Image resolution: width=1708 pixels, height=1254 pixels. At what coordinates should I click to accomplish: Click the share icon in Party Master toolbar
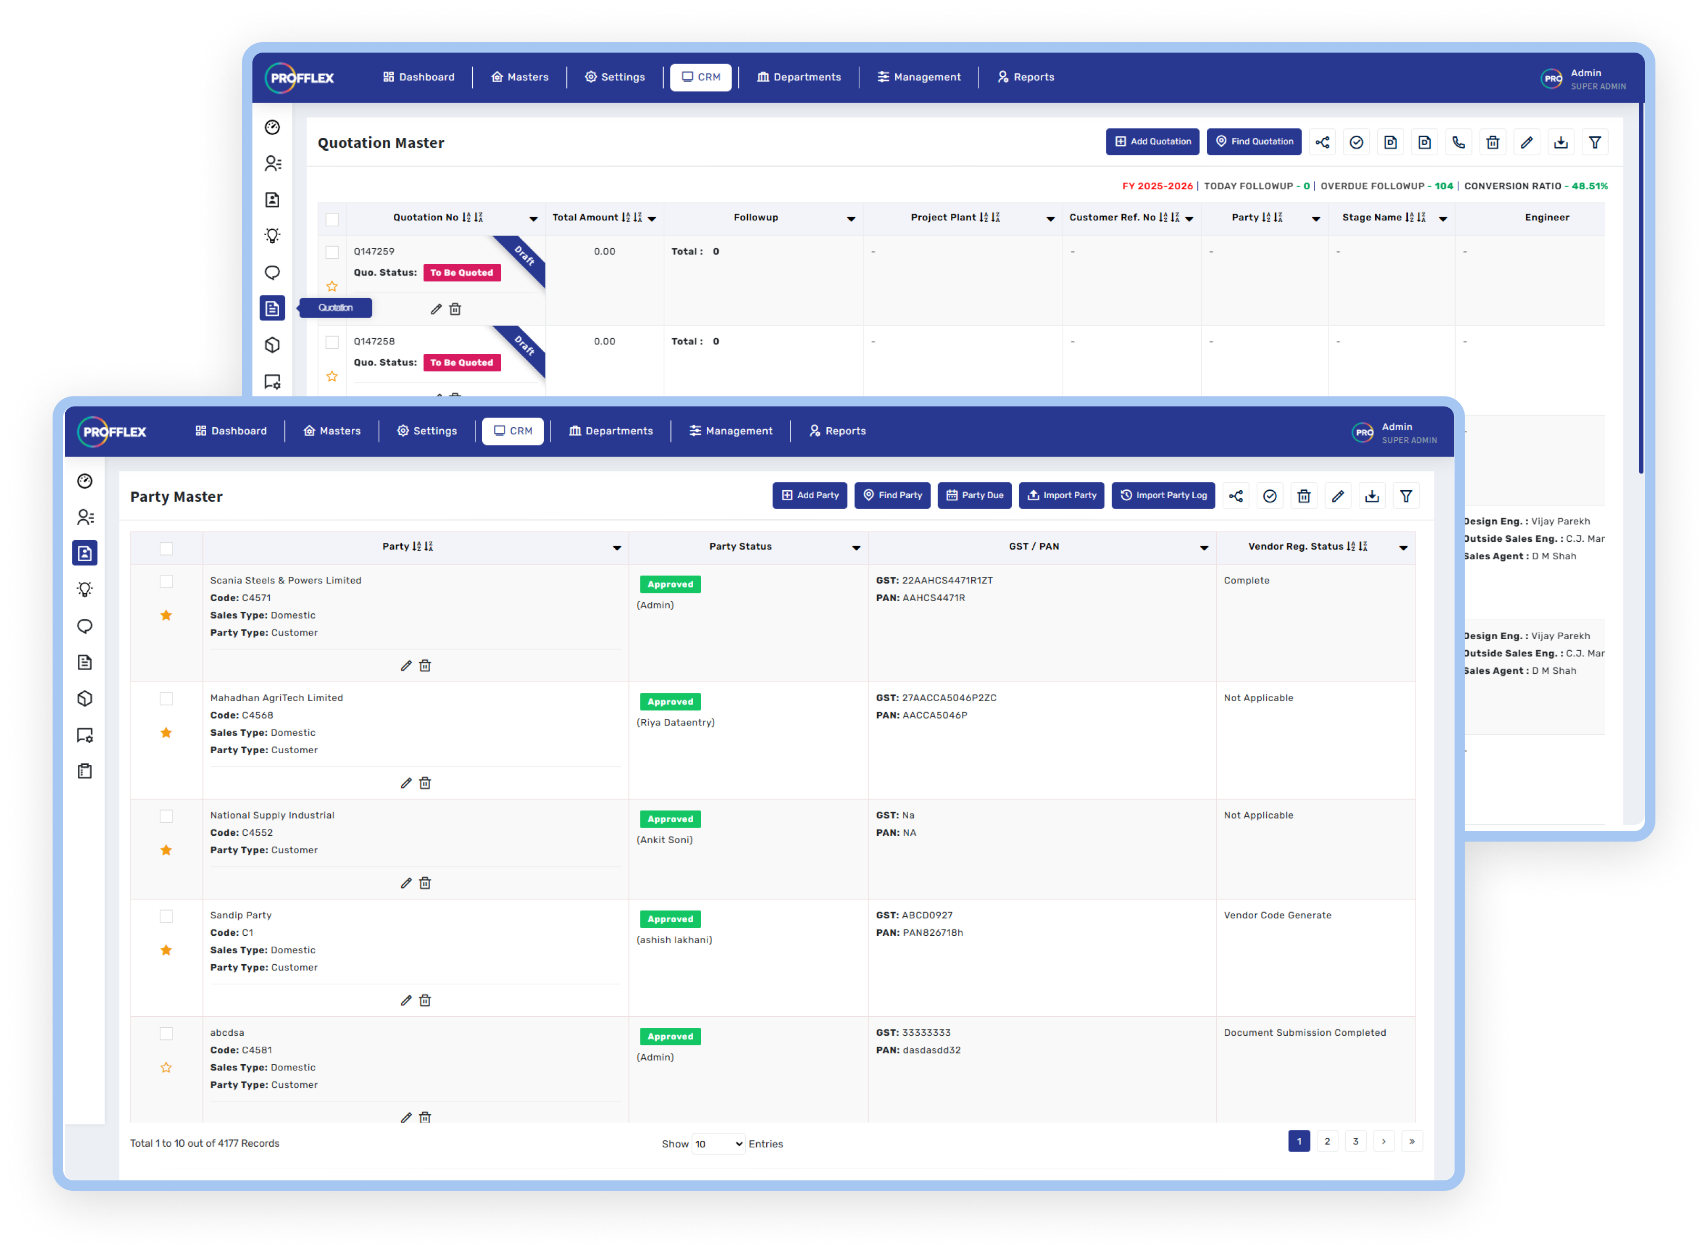1235,495
